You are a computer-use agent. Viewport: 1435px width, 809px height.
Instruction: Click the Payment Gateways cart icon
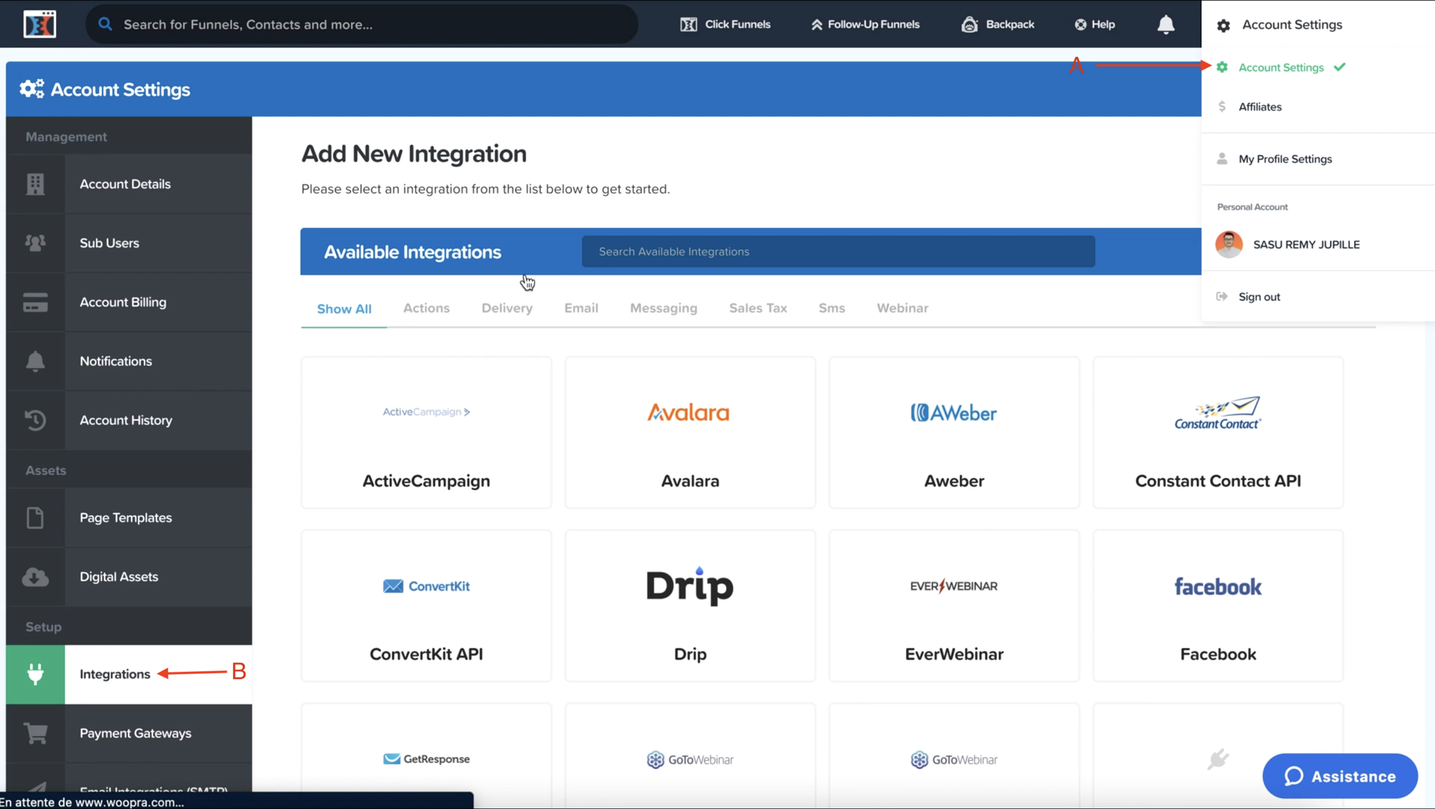35,733
